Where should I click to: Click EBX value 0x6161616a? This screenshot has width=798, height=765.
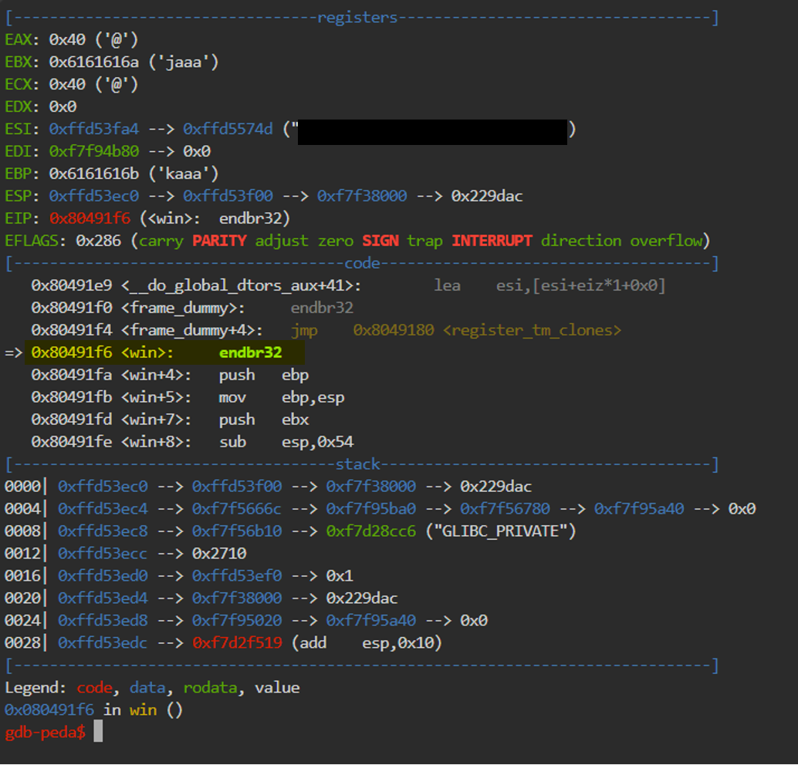tap(93, 62)
